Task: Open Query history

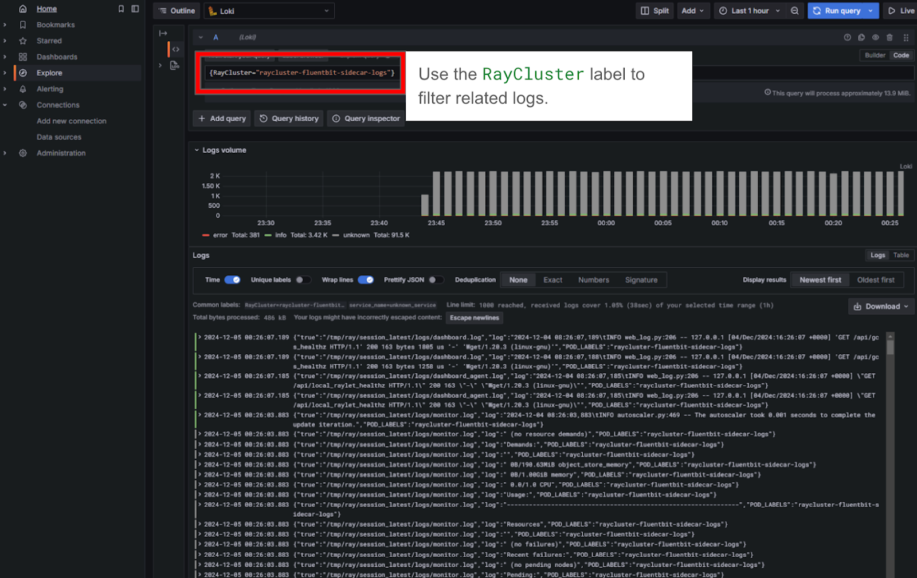Action: 289,118
